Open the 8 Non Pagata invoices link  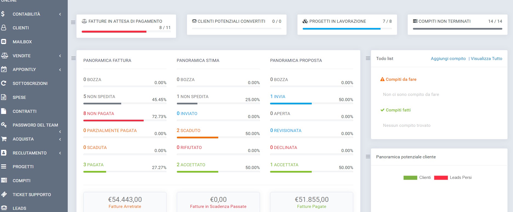pos(99,113)
